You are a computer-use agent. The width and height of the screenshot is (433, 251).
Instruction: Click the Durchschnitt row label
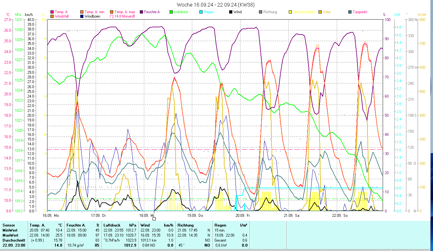pos(13,240)
